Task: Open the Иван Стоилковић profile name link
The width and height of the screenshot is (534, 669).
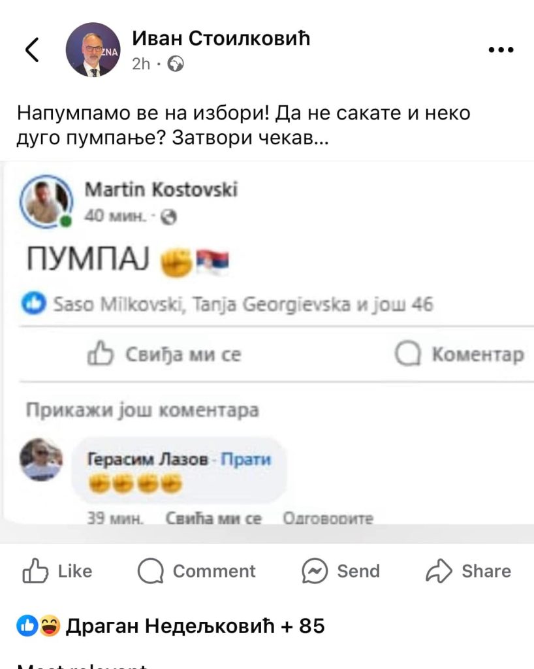Action: pos(221,39)
